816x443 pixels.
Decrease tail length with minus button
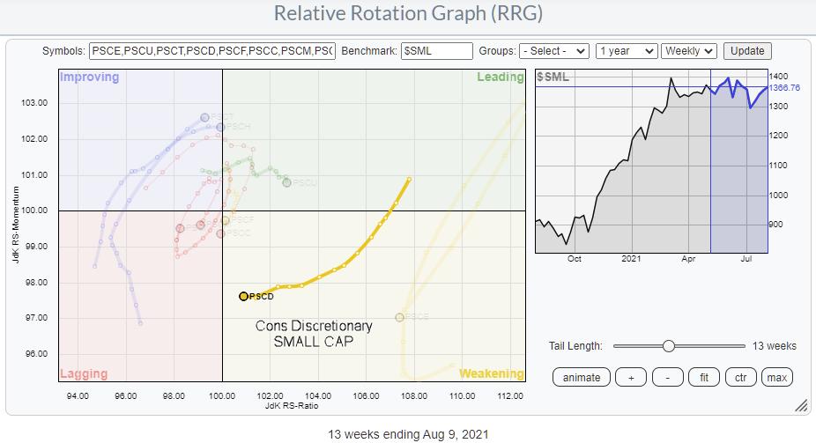pyautogui.click(x=667, y=377)
